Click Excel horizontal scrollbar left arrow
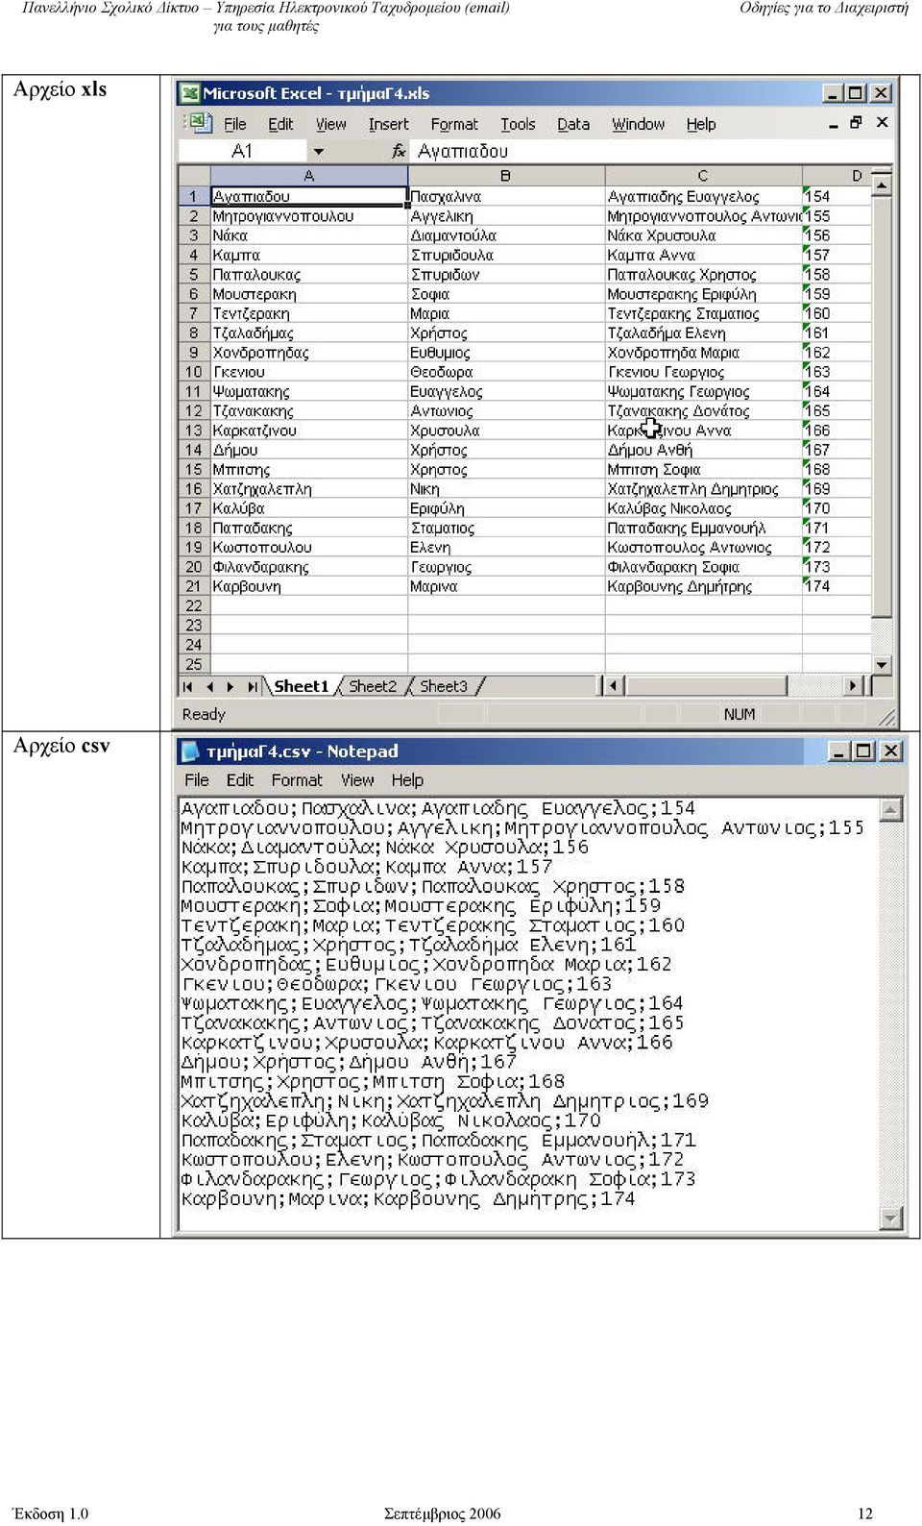Image resolution: width=922 pixels, height=1526 pixels. point(615,686)
